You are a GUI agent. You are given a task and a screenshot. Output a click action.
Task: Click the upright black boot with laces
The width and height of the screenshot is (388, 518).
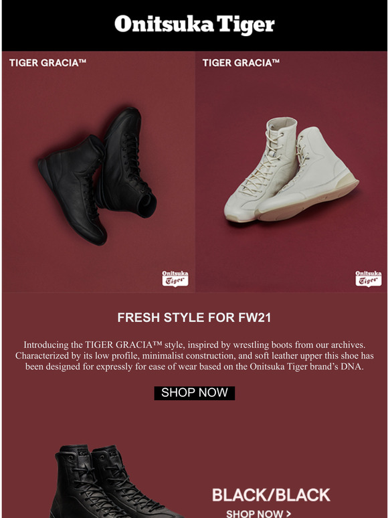pos(126,162)
